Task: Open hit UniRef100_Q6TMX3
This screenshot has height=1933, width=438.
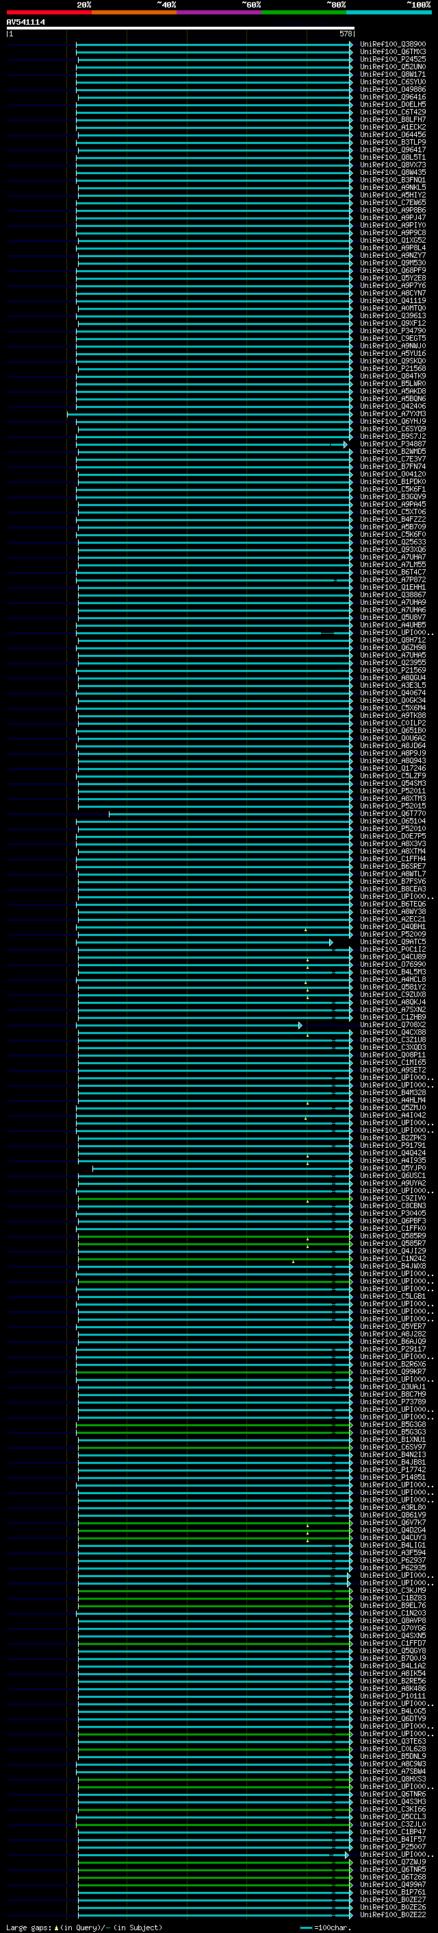Action: [393, 52]
